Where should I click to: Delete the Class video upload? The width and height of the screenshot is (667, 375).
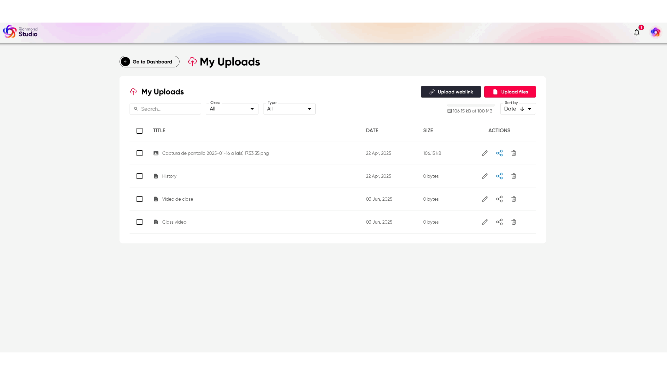pos(513,222)
